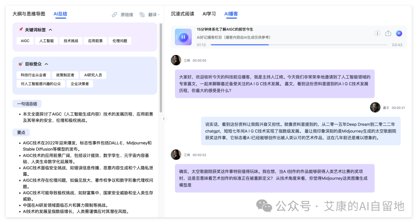Click the info icon on the podcast player
418x223 pixels.
click(x=377, y=34)
